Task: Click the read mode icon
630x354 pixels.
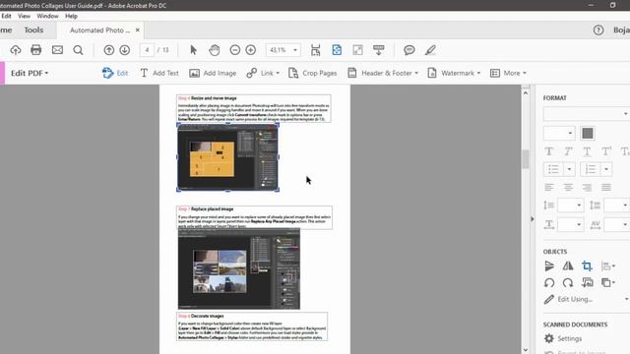Action: coord(378,50)
